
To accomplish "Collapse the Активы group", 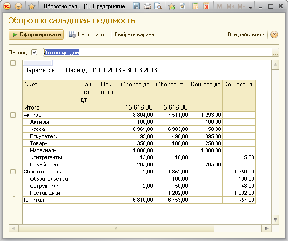I will (x=13, y=115).
